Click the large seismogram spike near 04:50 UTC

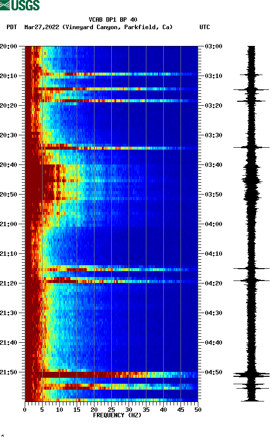[x=251, y=375]
